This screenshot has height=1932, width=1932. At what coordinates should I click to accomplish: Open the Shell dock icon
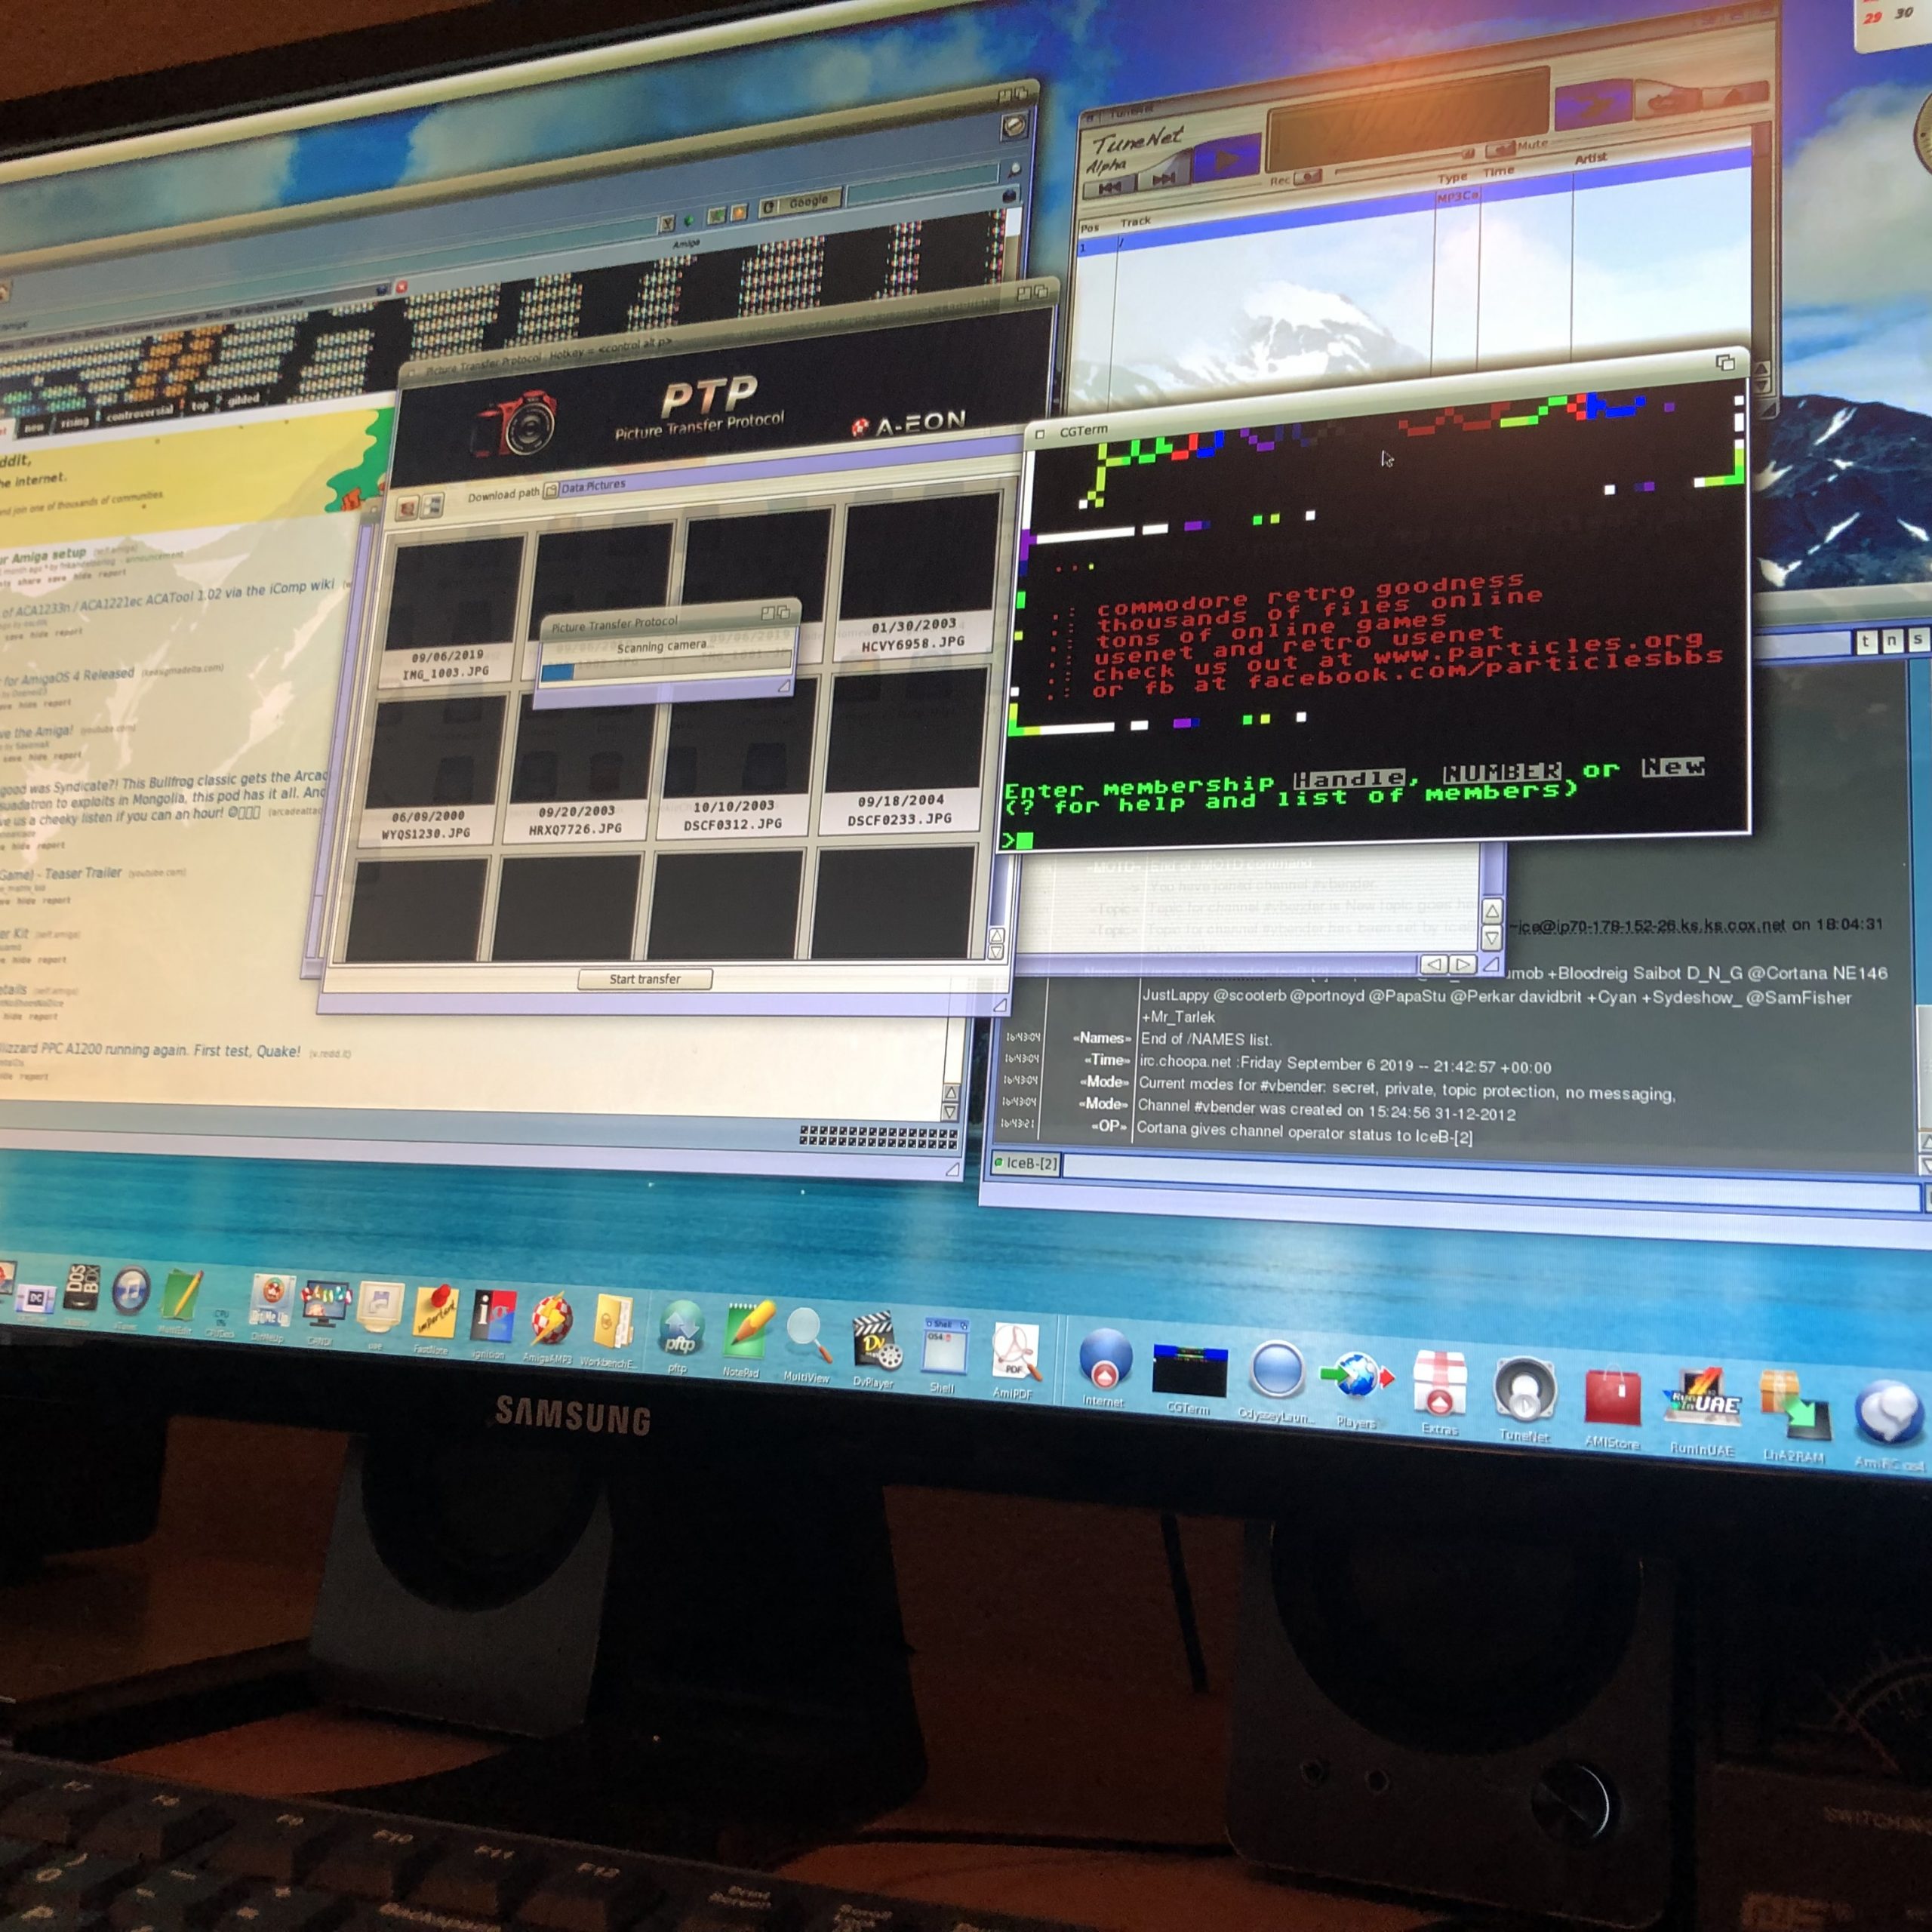944,1347
